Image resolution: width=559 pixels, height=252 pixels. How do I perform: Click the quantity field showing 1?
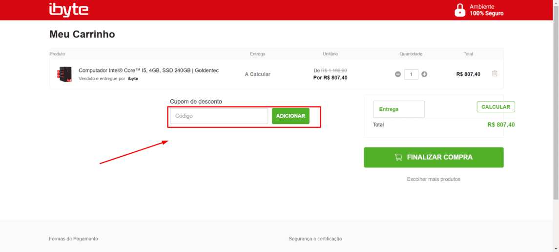tap(411, 74)
